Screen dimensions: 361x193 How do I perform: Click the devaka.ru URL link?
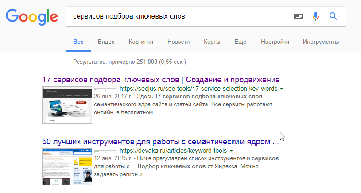pyautogui.click(x=173, y=151)
